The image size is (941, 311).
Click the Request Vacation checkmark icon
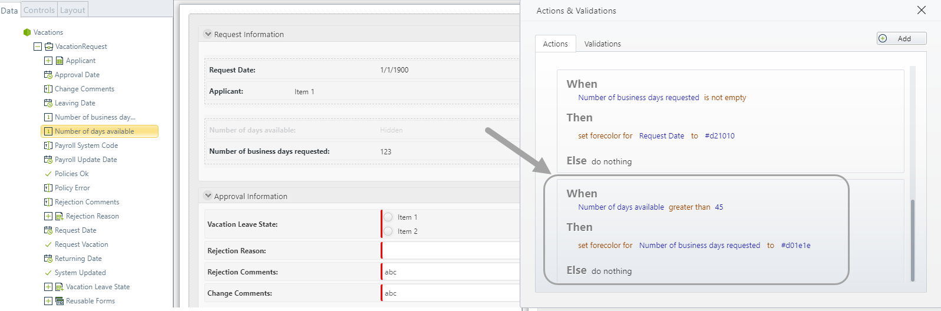[x=48, y=244]
